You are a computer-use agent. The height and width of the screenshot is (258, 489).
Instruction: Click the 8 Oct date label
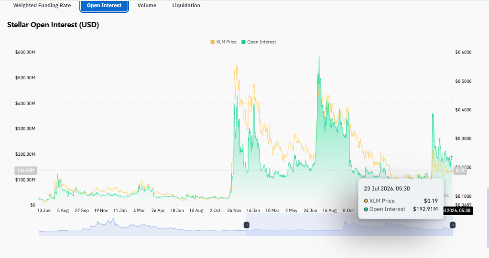(348, 211)
